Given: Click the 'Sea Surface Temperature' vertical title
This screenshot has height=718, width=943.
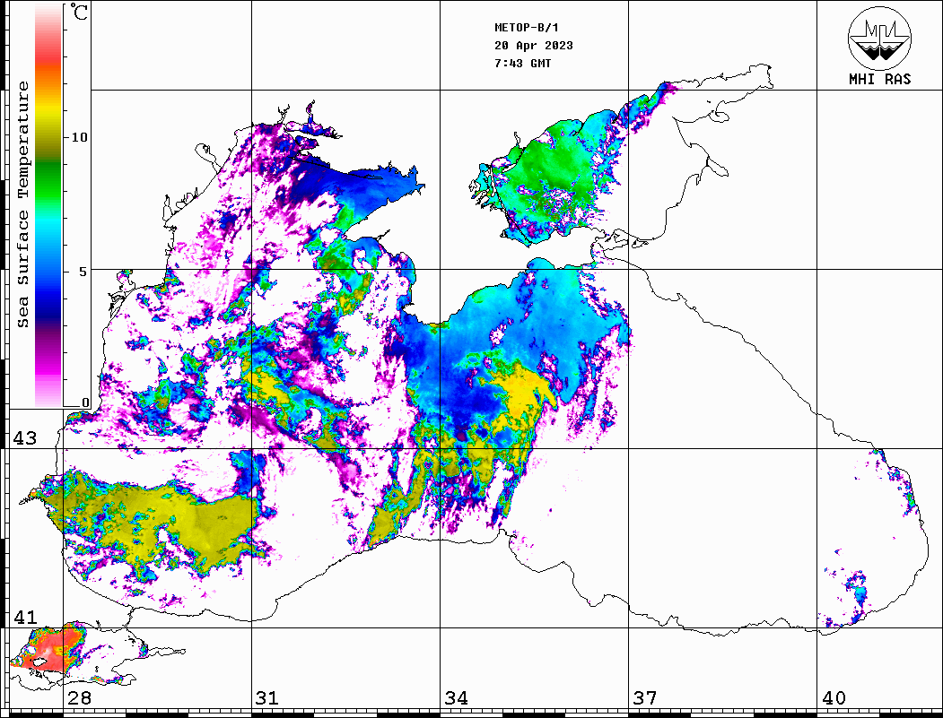Looking at the screenshot, I should [22, 204].
